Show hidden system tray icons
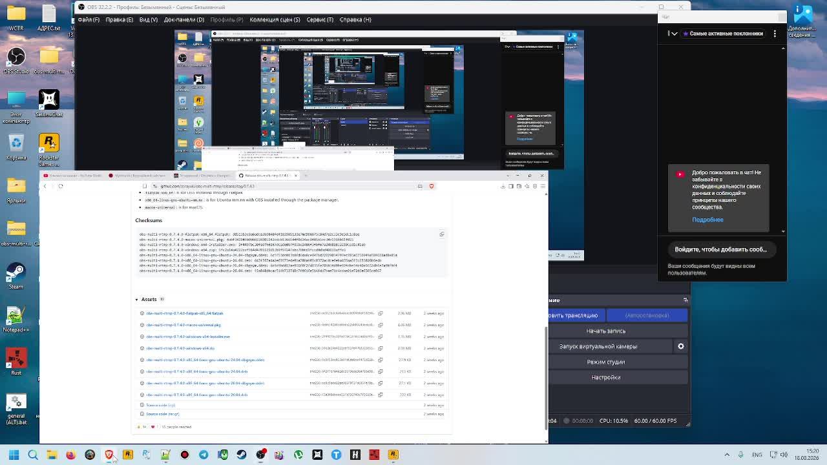 click(727, 455)
